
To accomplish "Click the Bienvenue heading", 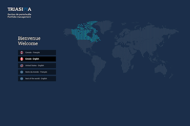I will (29, 38).
